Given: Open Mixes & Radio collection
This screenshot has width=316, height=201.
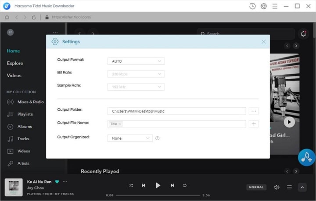Looking at the screenshot, I should [31, 102].
